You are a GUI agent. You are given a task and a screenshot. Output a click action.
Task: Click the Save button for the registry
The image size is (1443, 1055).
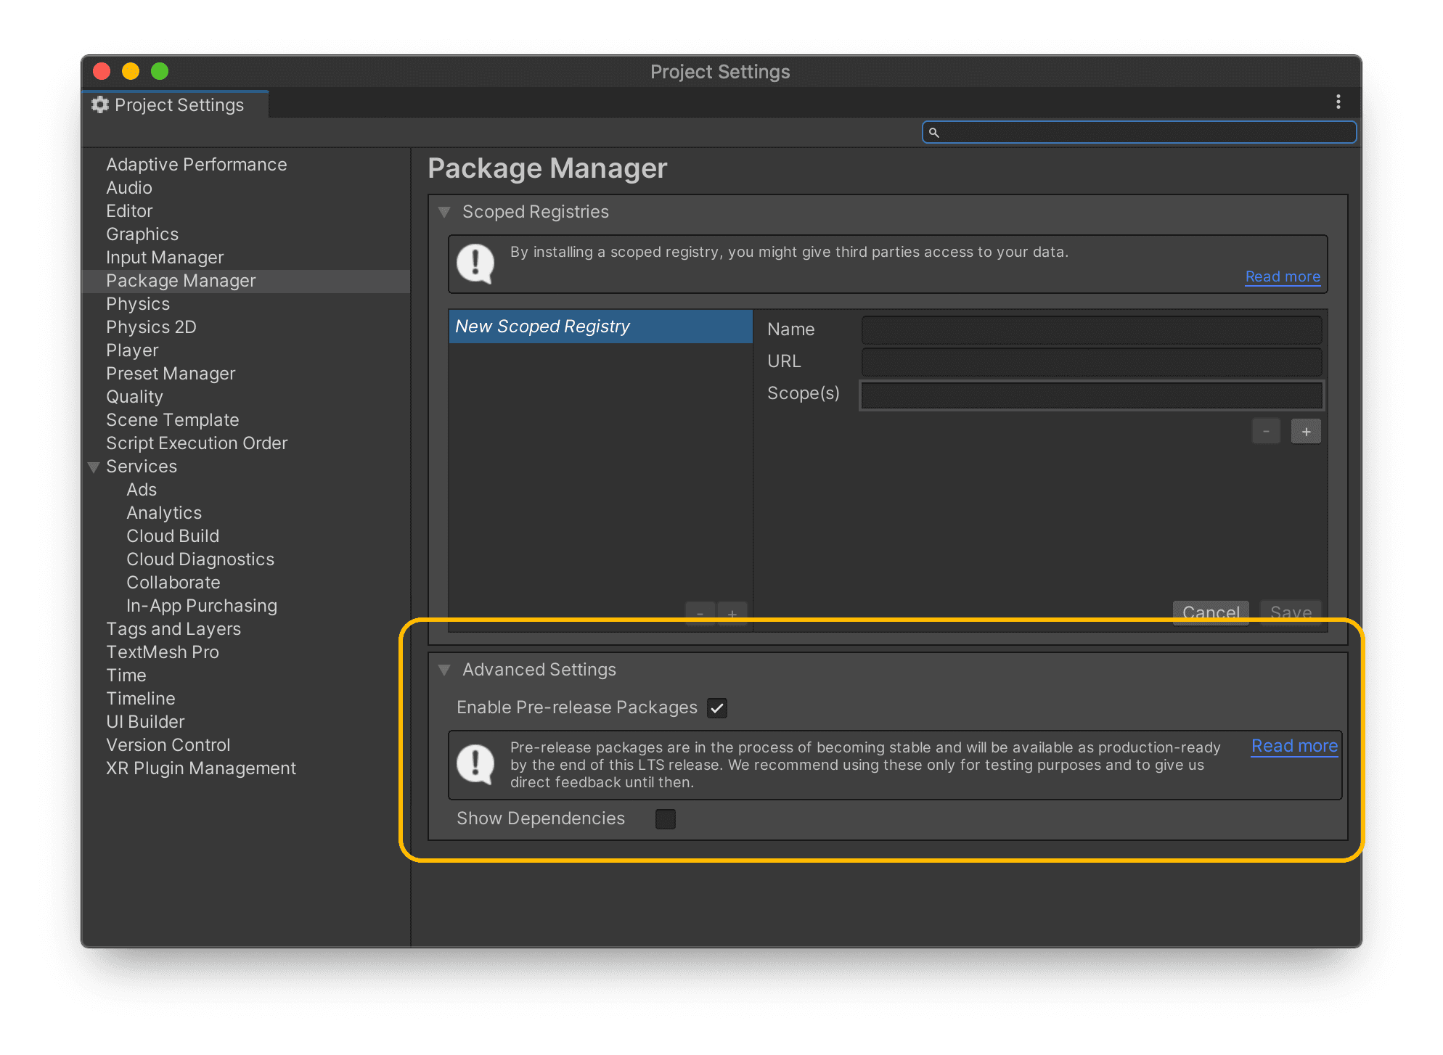tap(1291, 612)
